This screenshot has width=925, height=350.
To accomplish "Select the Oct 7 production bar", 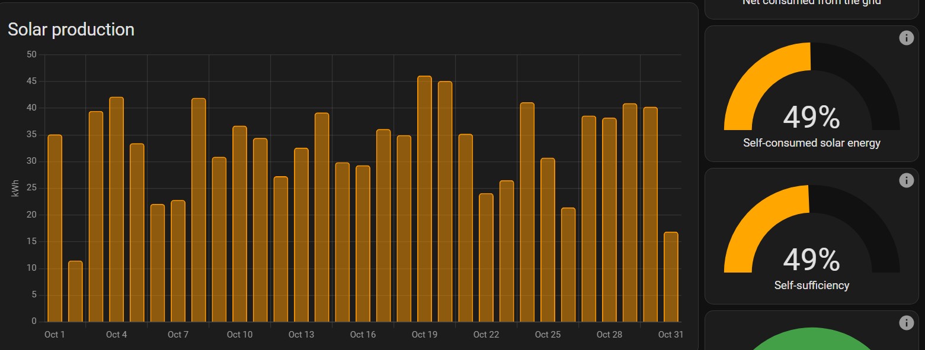I will click(x=178, y=261).
